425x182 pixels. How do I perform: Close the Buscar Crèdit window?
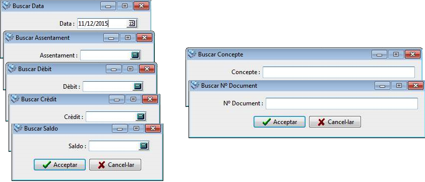point(150,99)
